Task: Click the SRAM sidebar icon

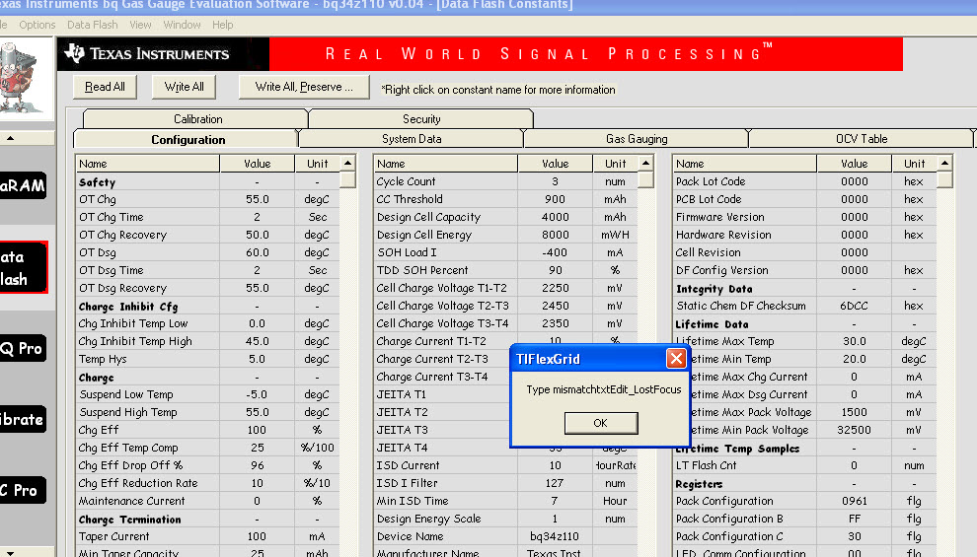Action: pyautogui.click(x=23, y=185)
